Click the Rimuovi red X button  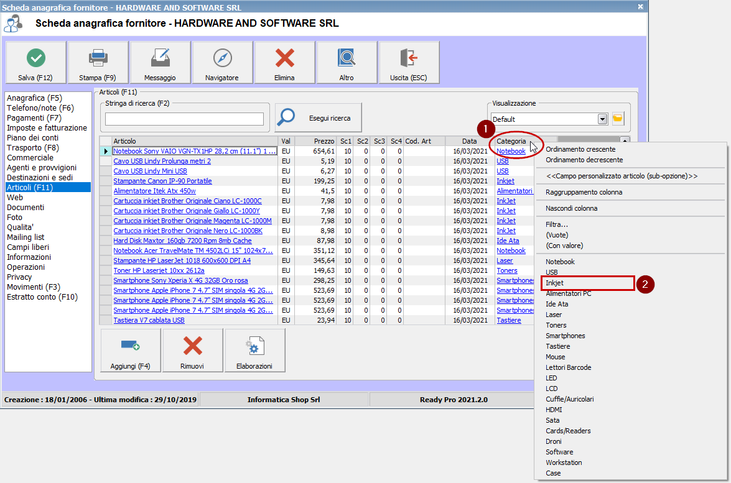coord(192,350)
